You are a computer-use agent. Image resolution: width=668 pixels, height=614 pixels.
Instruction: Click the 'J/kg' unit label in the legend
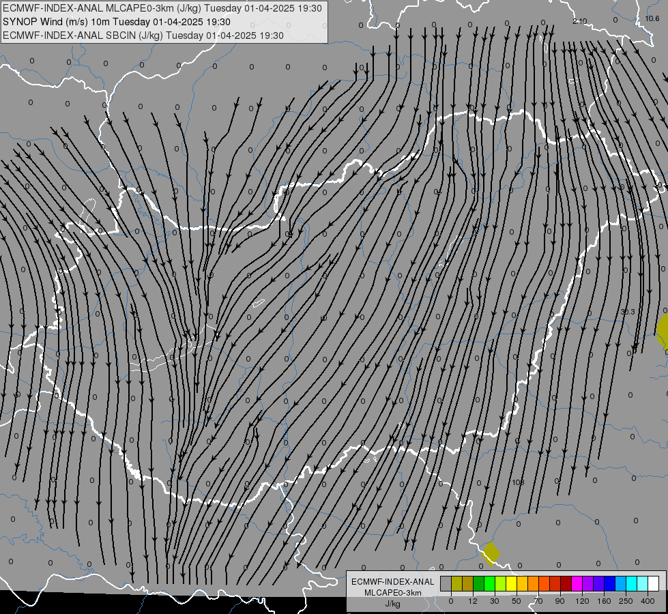click(x=392, y=604)
